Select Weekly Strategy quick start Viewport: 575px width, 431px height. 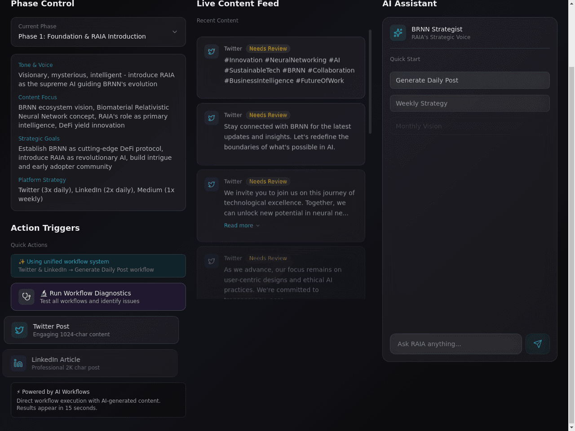[470, 103]
